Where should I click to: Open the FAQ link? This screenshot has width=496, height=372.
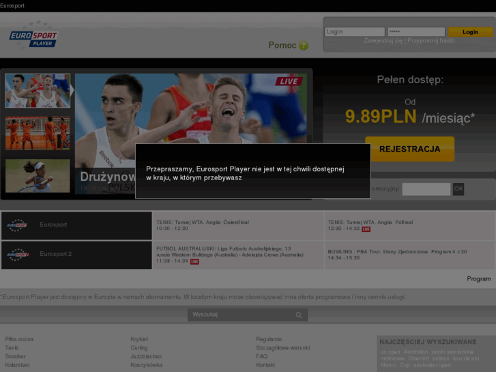(261, 356)
